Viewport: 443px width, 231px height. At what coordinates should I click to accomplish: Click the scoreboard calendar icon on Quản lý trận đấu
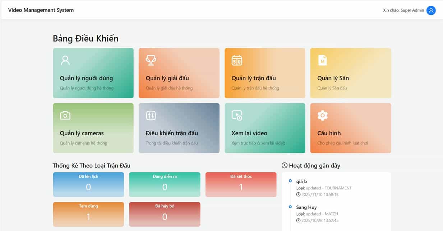pos(237,60)
